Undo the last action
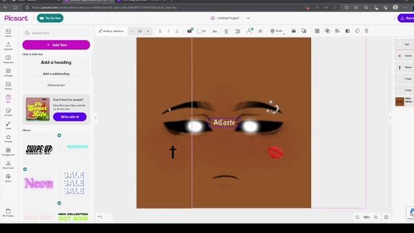 pyautogui.click(x=100, y=217)
